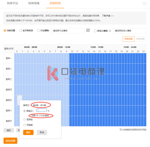Select the 自定义模板 radio button
Screen dimensions: 150x147
[x=95, y=31]
